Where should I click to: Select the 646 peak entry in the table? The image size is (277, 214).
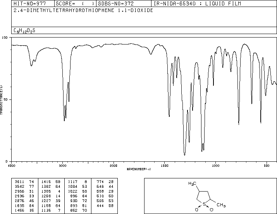click(x=105, y=186)
